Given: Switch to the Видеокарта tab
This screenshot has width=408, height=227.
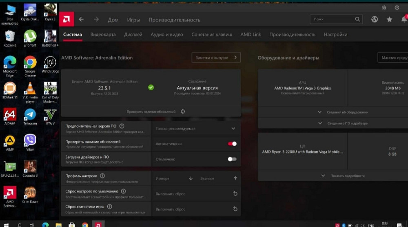Looking at the screenshot, I should 103,35.
